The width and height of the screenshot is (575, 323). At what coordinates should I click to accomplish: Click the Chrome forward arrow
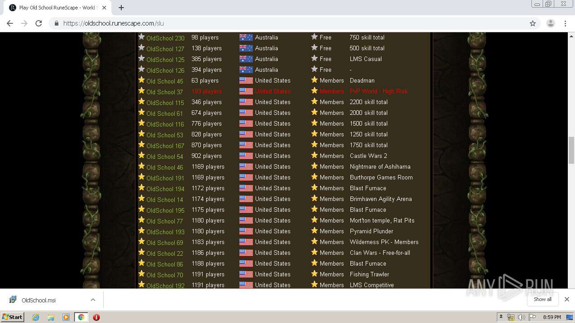coord(24,23)
